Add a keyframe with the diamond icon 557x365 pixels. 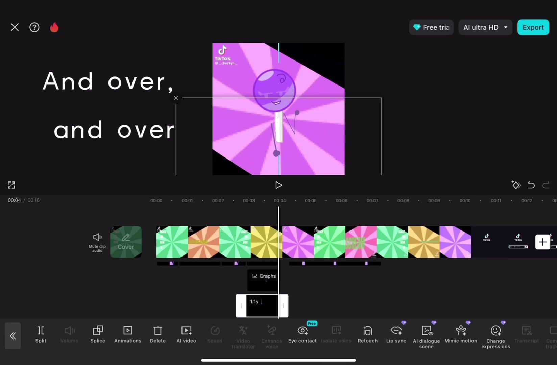(516, 185)
